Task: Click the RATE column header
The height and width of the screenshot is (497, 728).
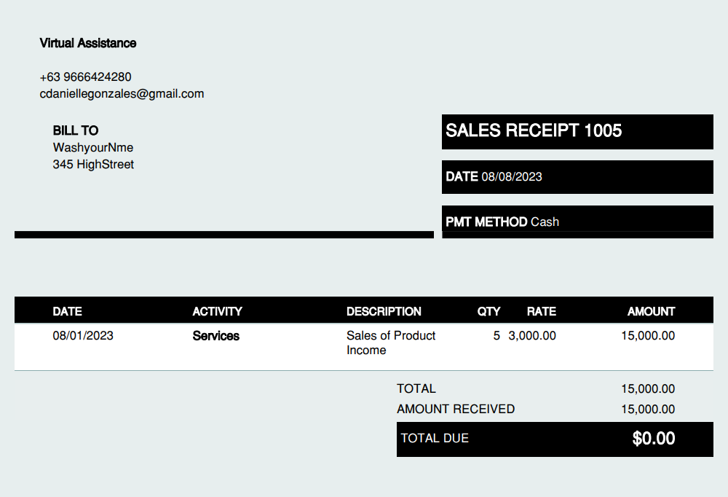Action: point(542,311)
